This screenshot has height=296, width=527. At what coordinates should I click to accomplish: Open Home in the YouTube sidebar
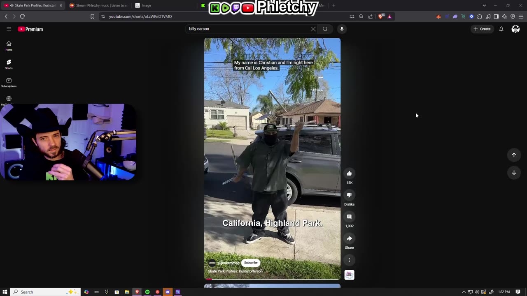(x=9, y=46)
